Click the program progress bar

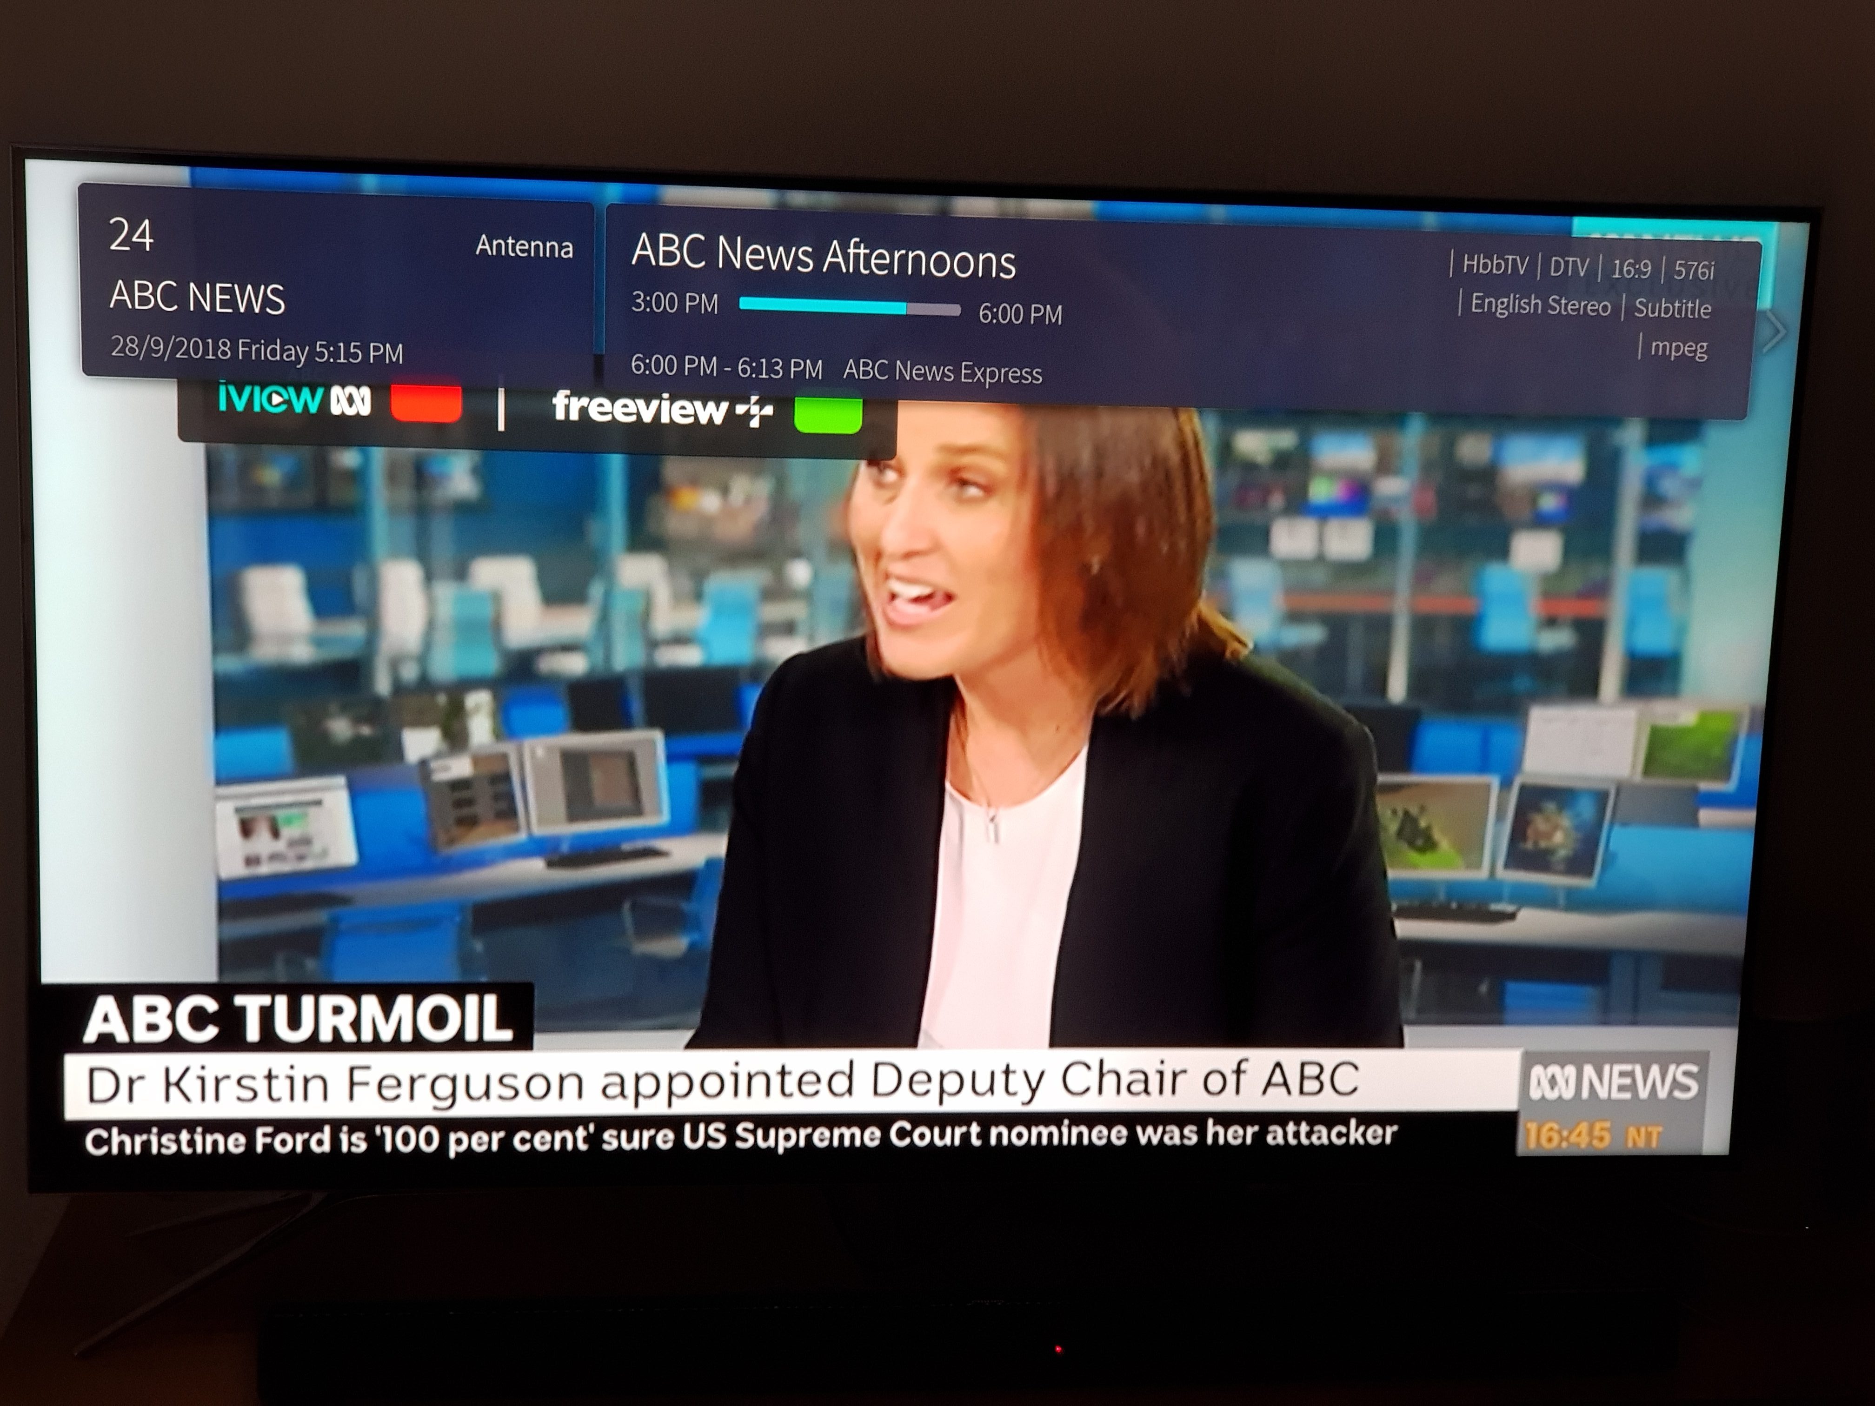coord(849,307)
